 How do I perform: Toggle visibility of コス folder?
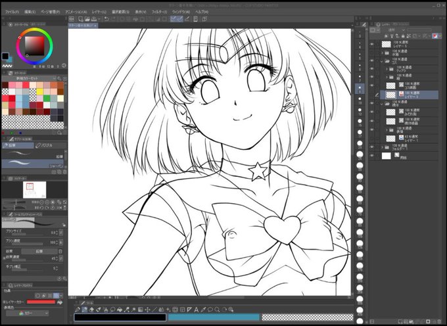[372, 60]
